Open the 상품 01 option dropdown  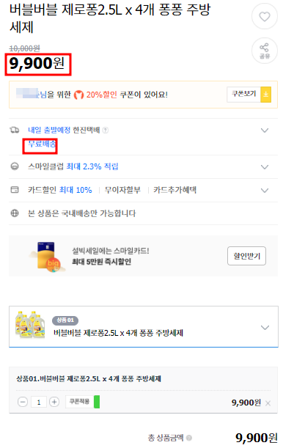[144, 326]
